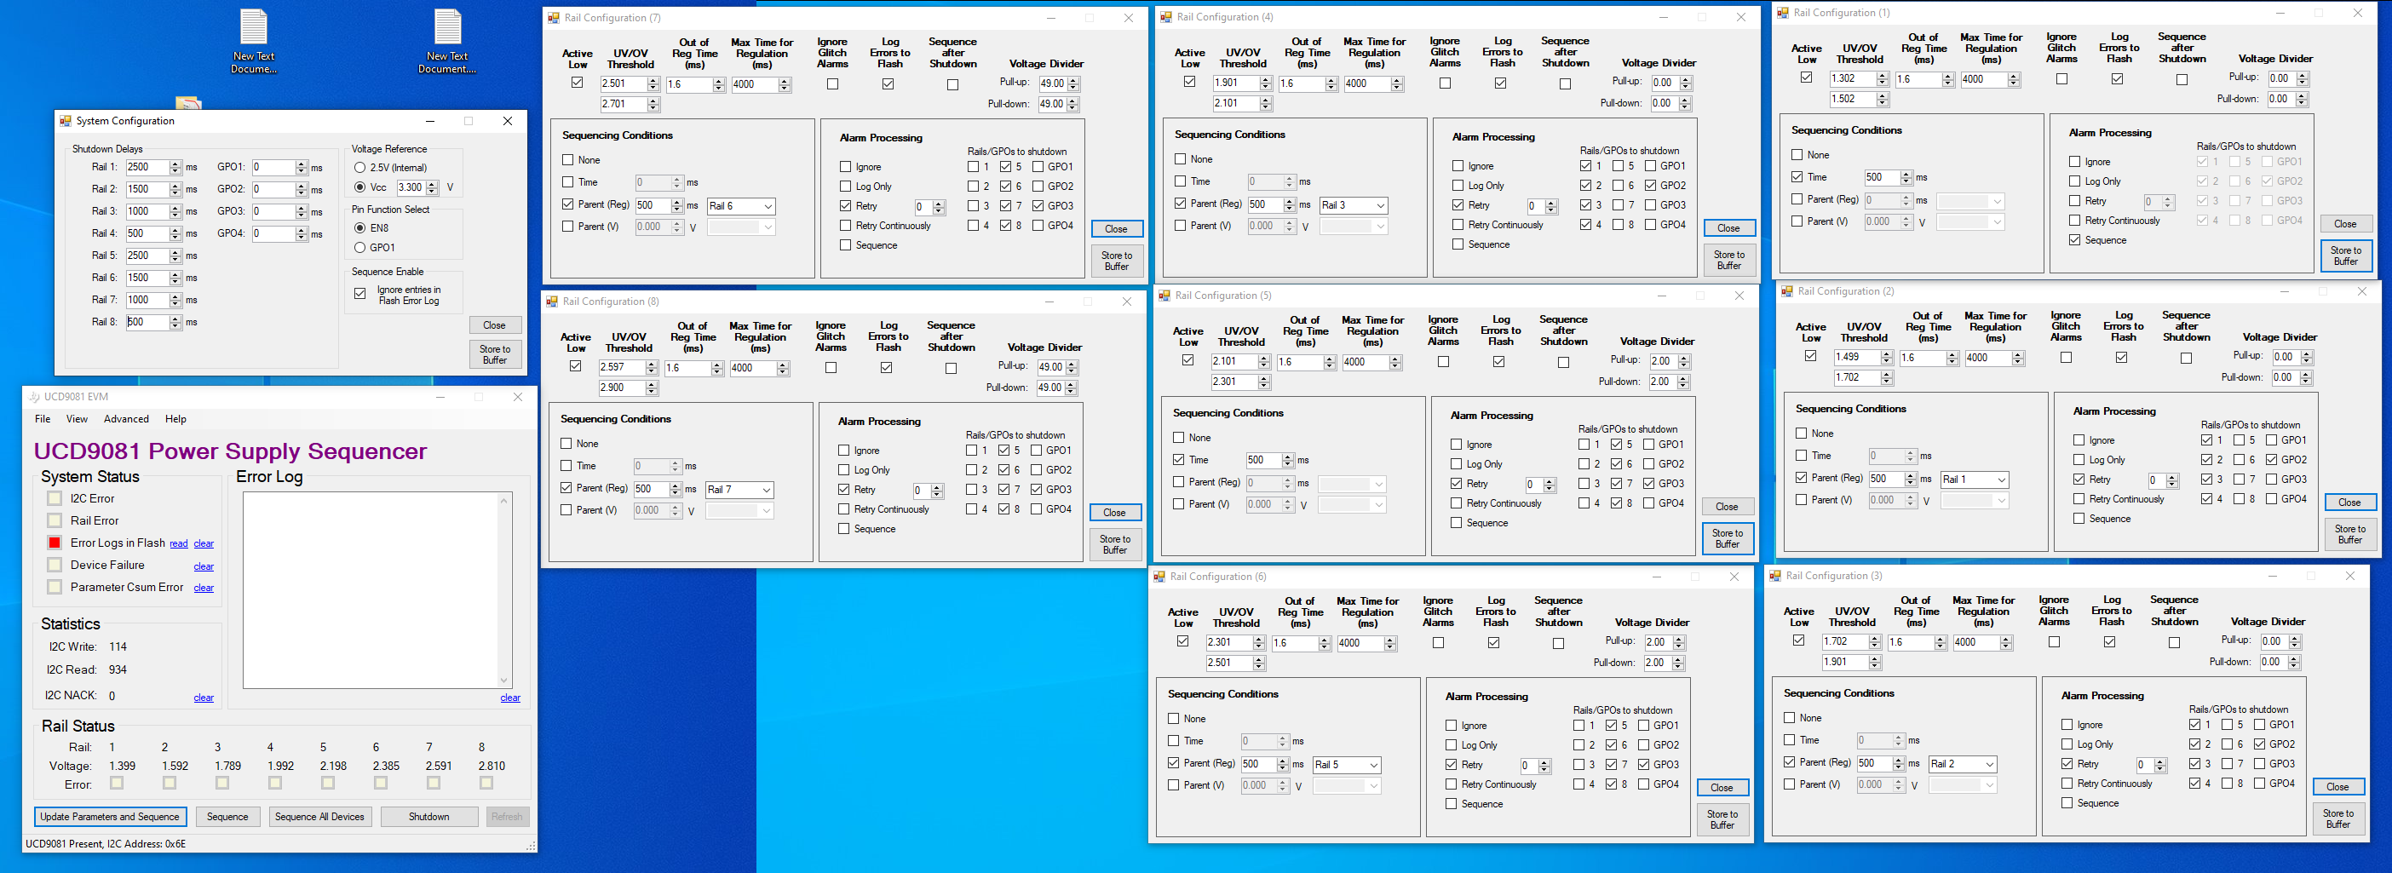
Task: Click Update Parameters and Sequence button
Action: pyautogui.click(x=110, y=818)
